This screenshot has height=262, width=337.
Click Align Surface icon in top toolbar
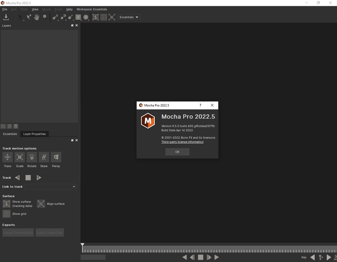[112, 17]
